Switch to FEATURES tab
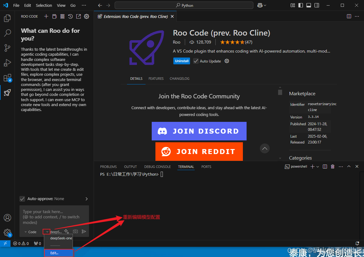364x257 pixels. point(156,79)
